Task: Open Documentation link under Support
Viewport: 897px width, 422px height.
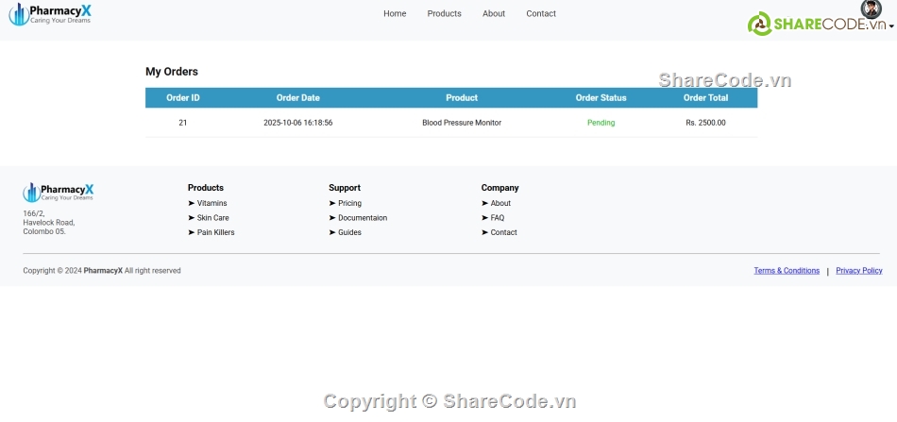Action: coord(362,218)
